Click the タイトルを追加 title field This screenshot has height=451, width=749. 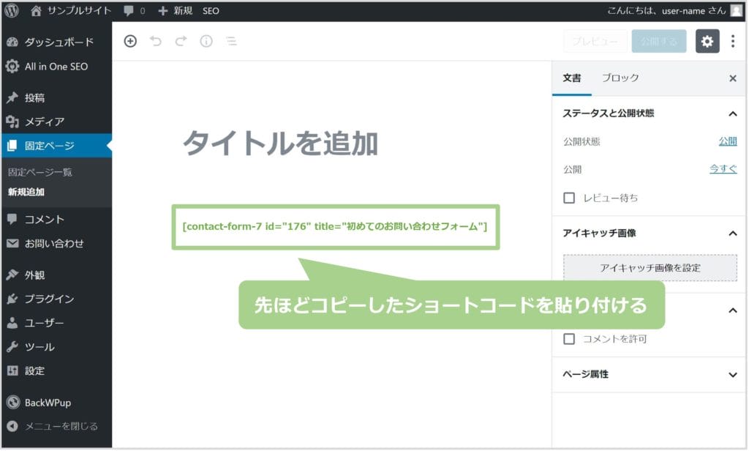point(280,143)
